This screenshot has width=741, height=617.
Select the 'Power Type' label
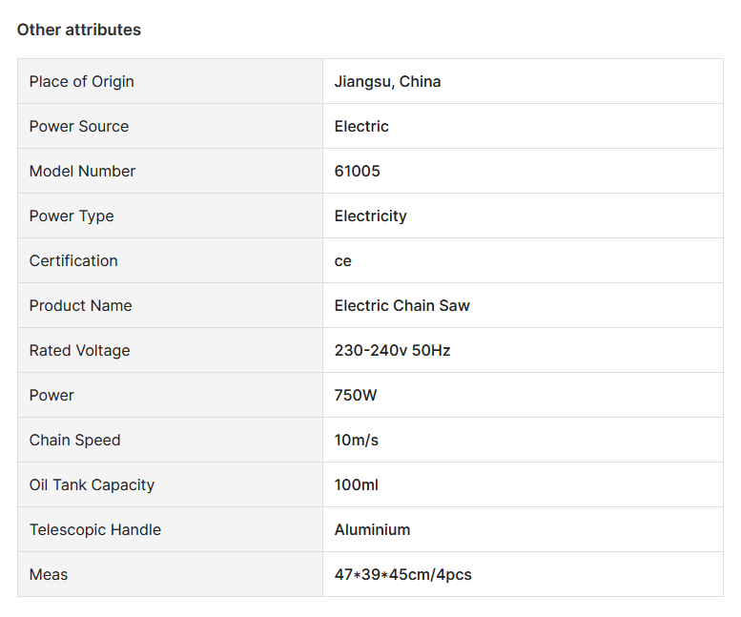coord(72,216)
